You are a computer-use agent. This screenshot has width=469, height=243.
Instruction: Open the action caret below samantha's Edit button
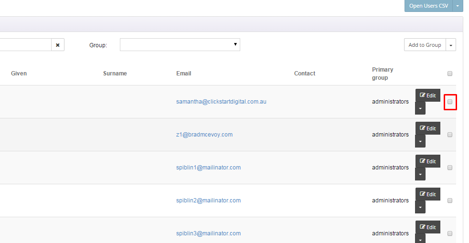(420, 108)
